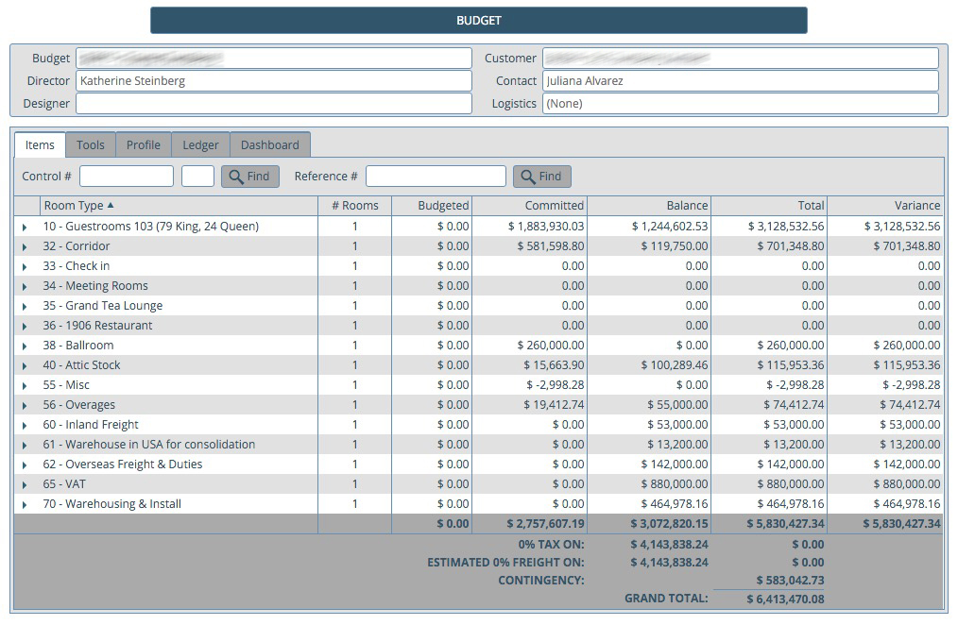Click the ESTIMATED 0% FREIGHT ON label
Image resolution: width=958 pixels, height=625 pixels.
(x=505, y=563)
